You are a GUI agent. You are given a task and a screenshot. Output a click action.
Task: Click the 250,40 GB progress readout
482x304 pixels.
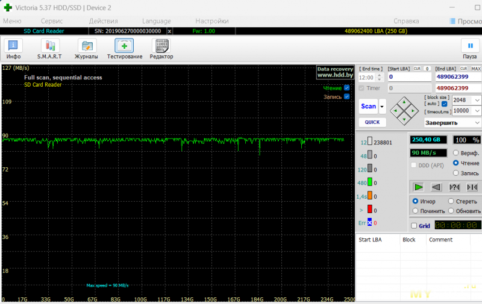[428, 140]
